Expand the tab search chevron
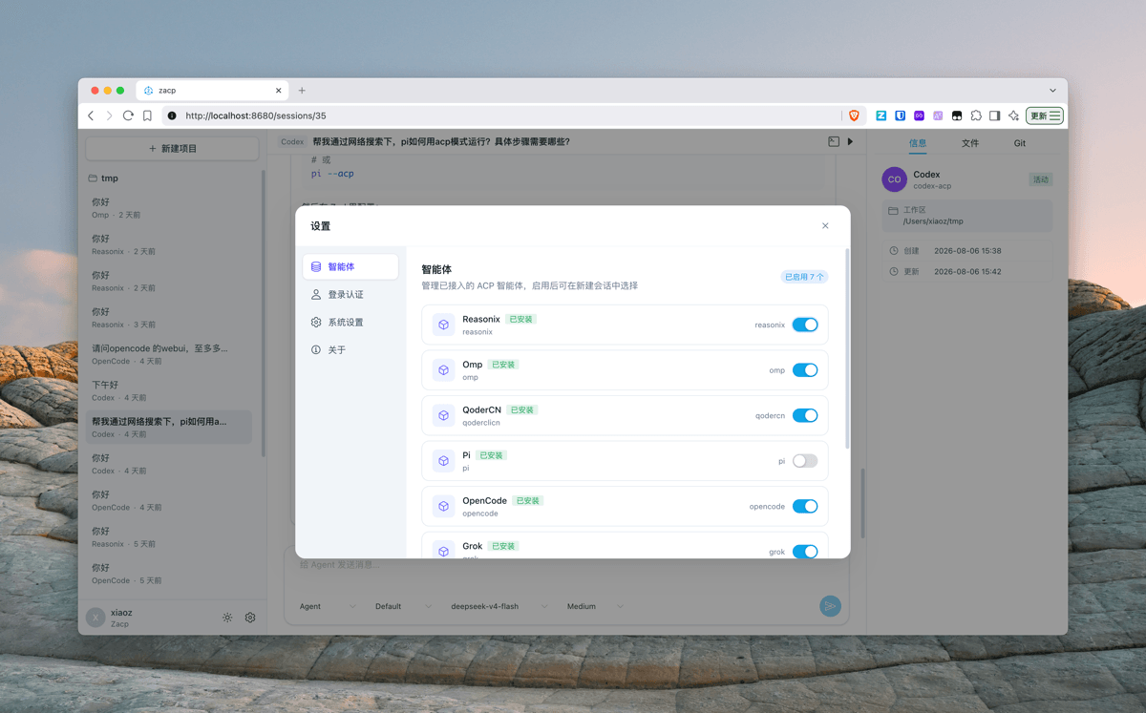The height and width of the screenshot is (713, 1146). [1052, 91]
